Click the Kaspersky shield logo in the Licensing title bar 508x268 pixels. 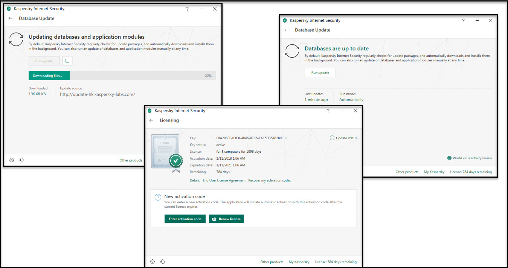[x=150, y=111]
